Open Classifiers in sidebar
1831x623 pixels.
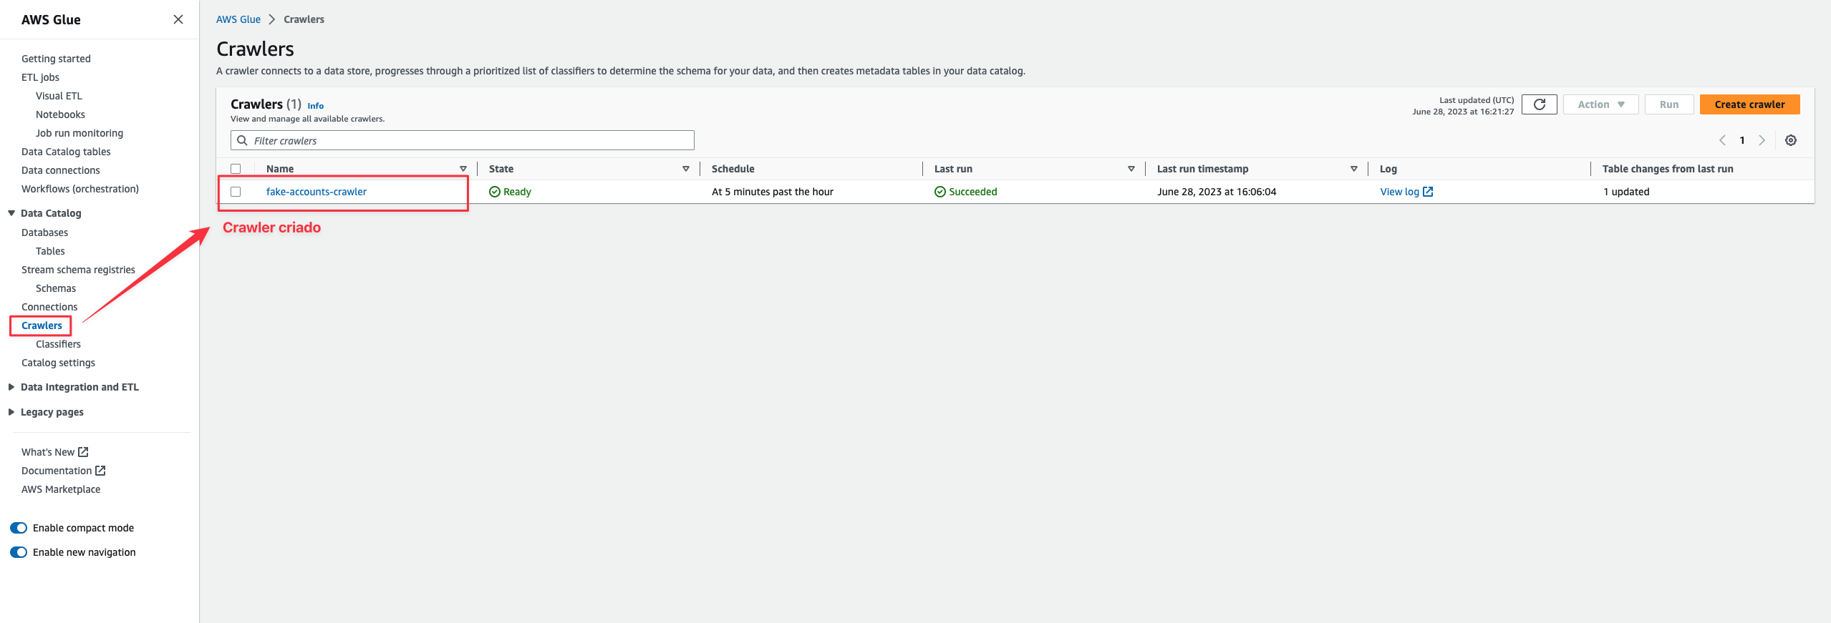58,344
